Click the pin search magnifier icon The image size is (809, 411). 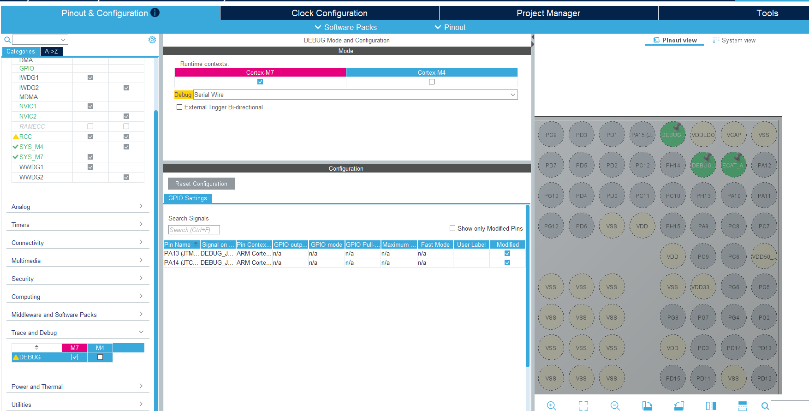pos(765,406)
